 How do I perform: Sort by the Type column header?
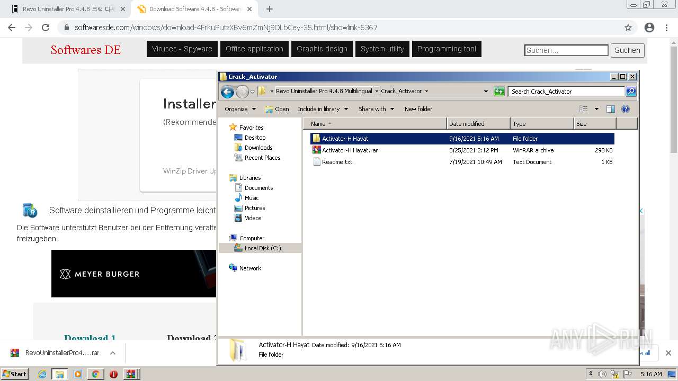(x=542, y=124)
